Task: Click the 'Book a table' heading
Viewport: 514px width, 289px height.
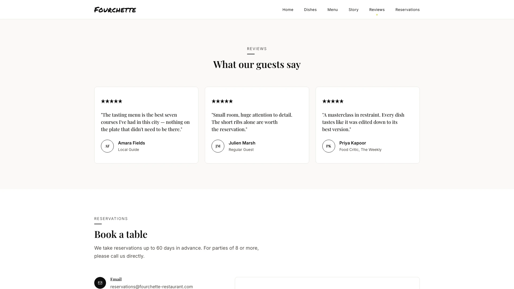Action: pyautogui.click(x=121, y=234)
